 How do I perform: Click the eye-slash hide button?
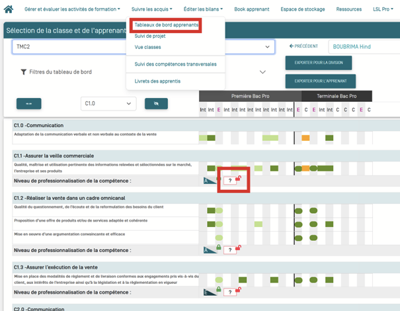tap(156, 104)
